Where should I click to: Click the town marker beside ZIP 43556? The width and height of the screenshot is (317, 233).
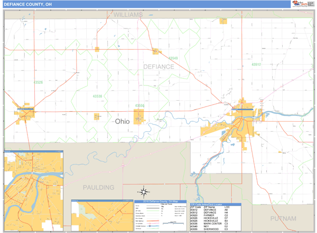[x=139, y=116]
